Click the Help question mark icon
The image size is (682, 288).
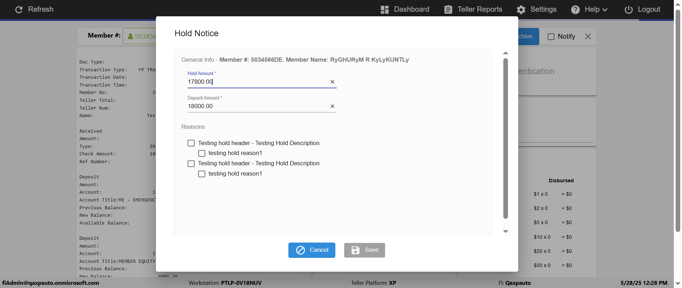[x=575, y=10]
